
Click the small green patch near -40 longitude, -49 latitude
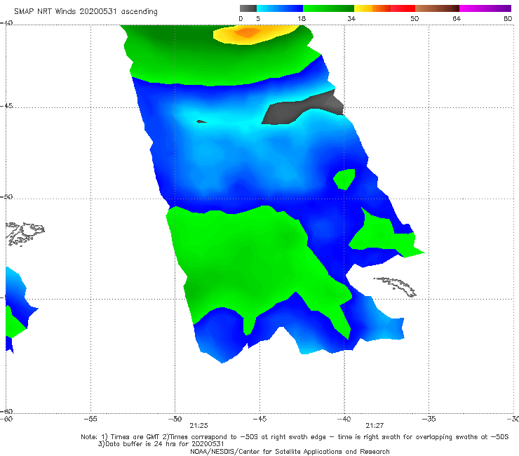[344, 179]
